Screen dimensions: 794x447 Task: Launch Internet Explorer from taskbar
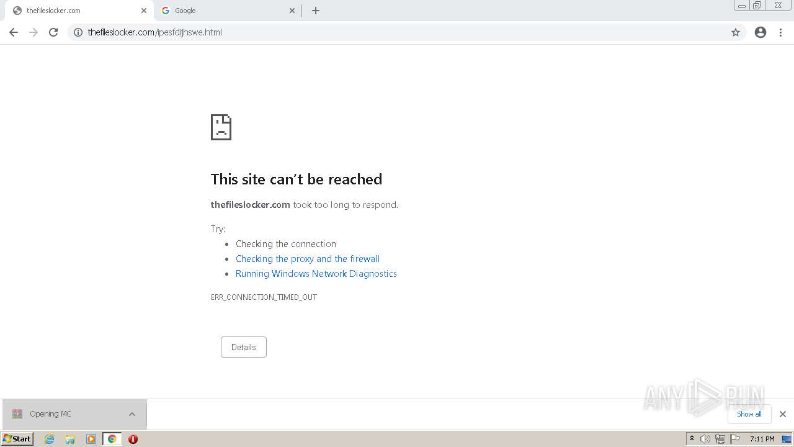(x=49, y=439)
